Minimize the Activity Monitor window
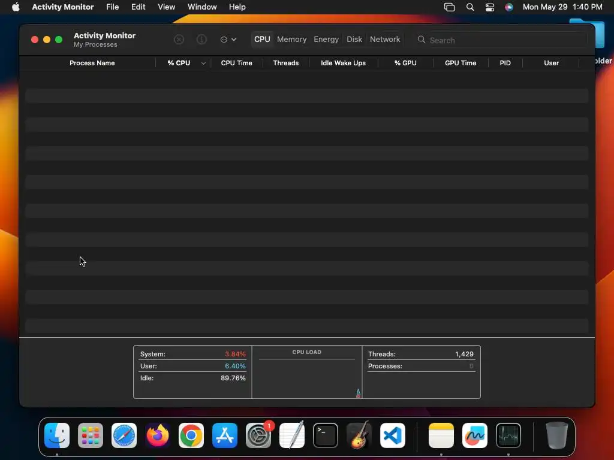This screenshot has height=460, width=614. (x=47, y=40)
